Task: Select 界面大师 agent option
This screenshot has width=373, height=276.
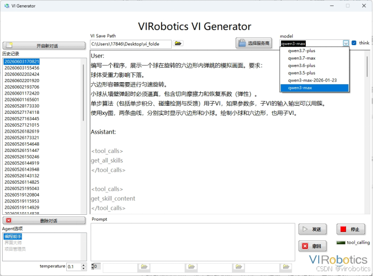Action: click(x=13, y=243)
